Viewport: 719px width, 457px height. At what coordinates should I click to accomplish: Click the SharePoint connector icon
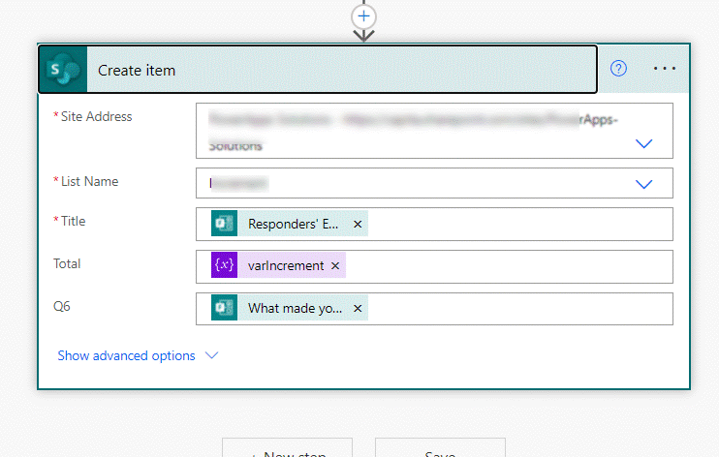click(63, 69)
